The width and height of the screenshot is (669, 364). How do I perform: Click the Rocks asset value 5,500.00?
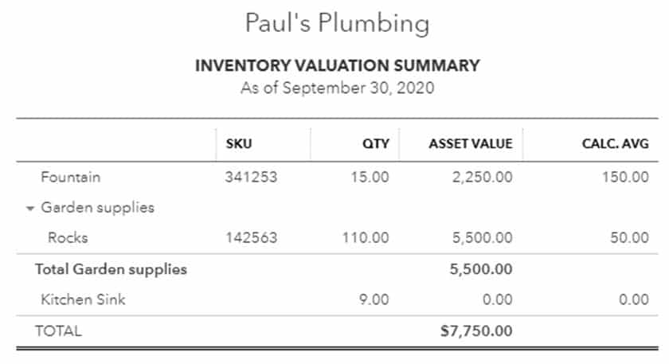pyautogui.click(x=483, y=237)
